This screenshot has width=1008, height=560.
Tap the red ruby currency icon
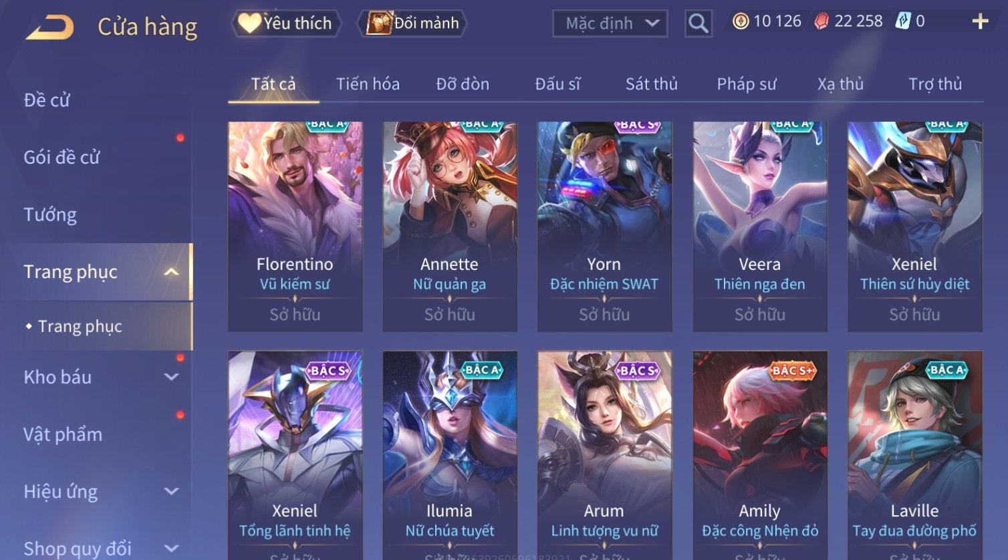point(822,22)
